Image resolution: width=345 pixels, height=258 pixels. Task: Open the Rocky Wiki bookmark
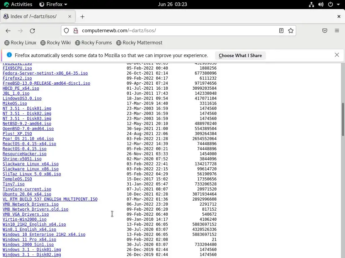point(56,43)
